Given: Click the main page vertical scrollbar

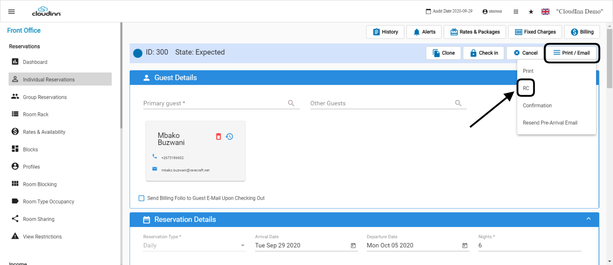Looking at the screenshot, I should (609, 59).
